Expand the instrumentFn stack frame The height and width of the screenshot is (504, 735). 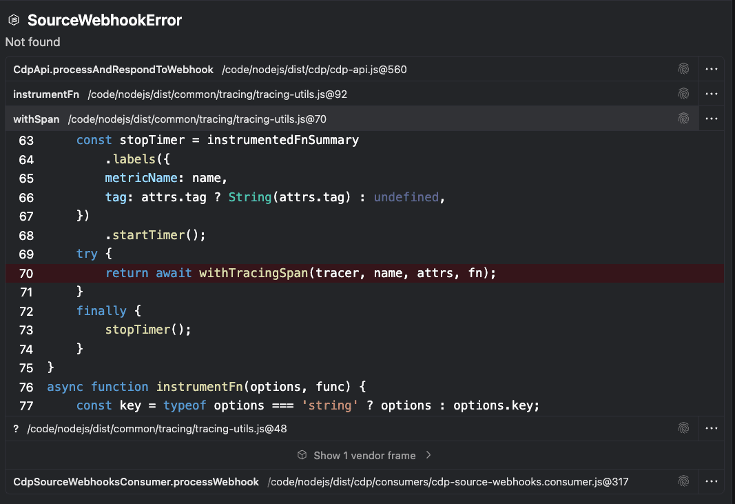click(x=351, y=94)
